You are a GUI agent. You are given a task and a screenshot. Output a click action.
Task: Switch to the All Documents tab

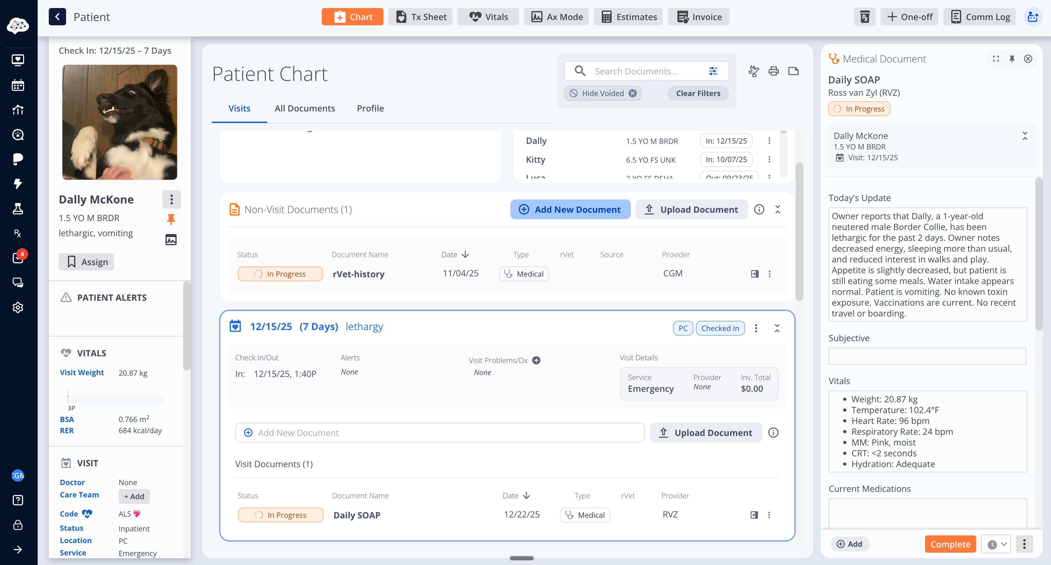point(304,108)
